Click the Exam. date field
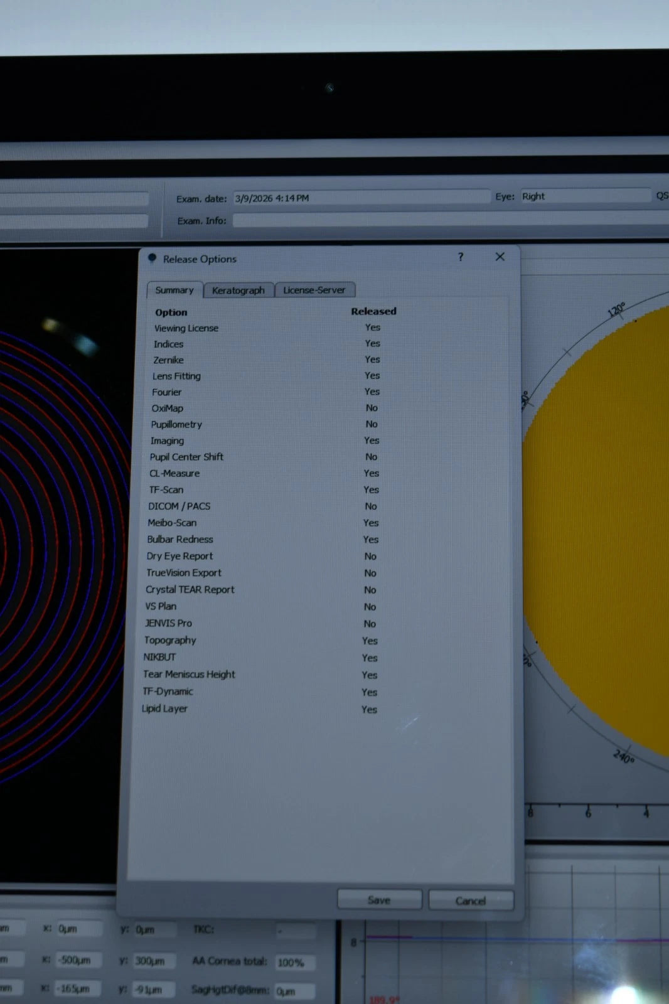 click(x=361, y=198)
